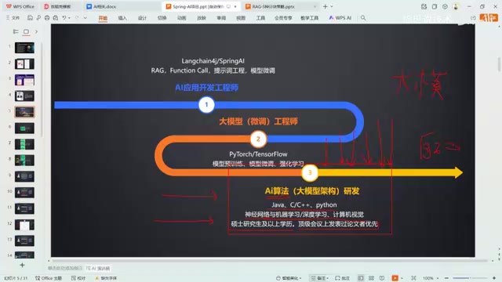Collapse slide panel with chevron arrow
The height and width of the screenshot is (282, 502).
pyautogui.click(x=36, y=31)
